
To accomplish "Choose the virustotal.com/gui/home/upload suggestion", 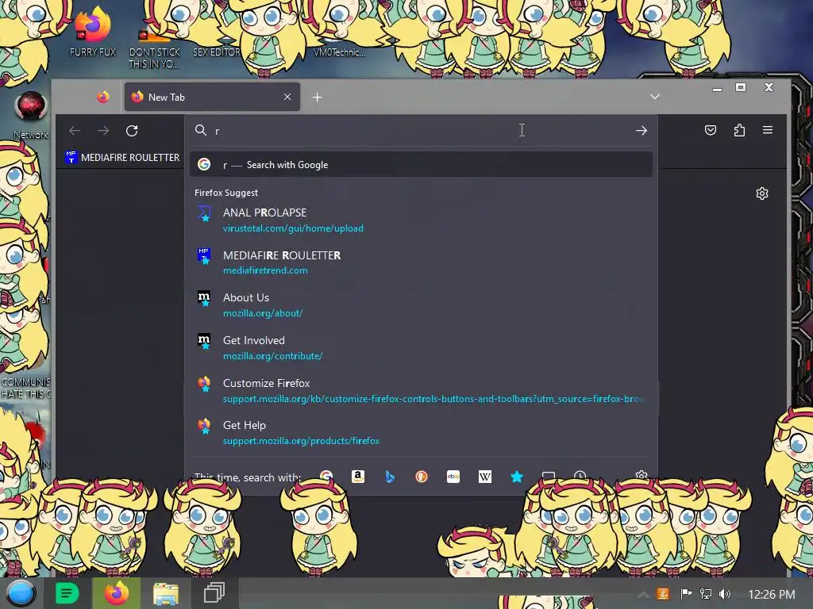I will [421, 220].
